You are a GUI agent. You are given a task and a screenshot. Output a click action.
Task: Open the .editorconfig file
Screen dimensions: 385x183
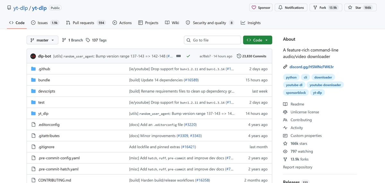coord(49,125)
